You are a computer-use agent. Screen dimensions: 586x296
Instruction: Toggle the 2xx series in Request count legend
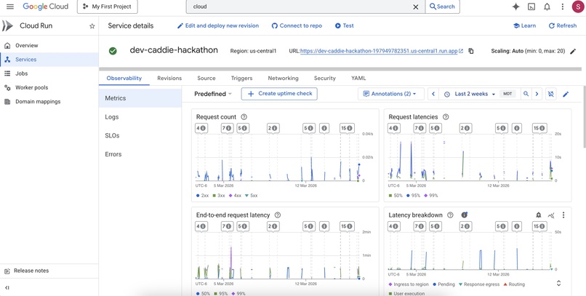(202, 196)
